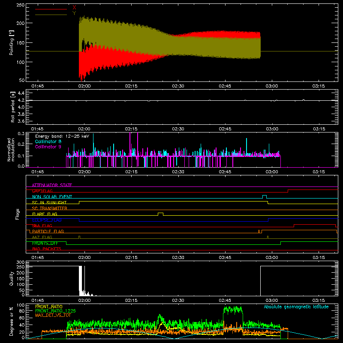Select the SC_TRANSMITTER flag label
The image size is (343, 343).
(49, 208)
